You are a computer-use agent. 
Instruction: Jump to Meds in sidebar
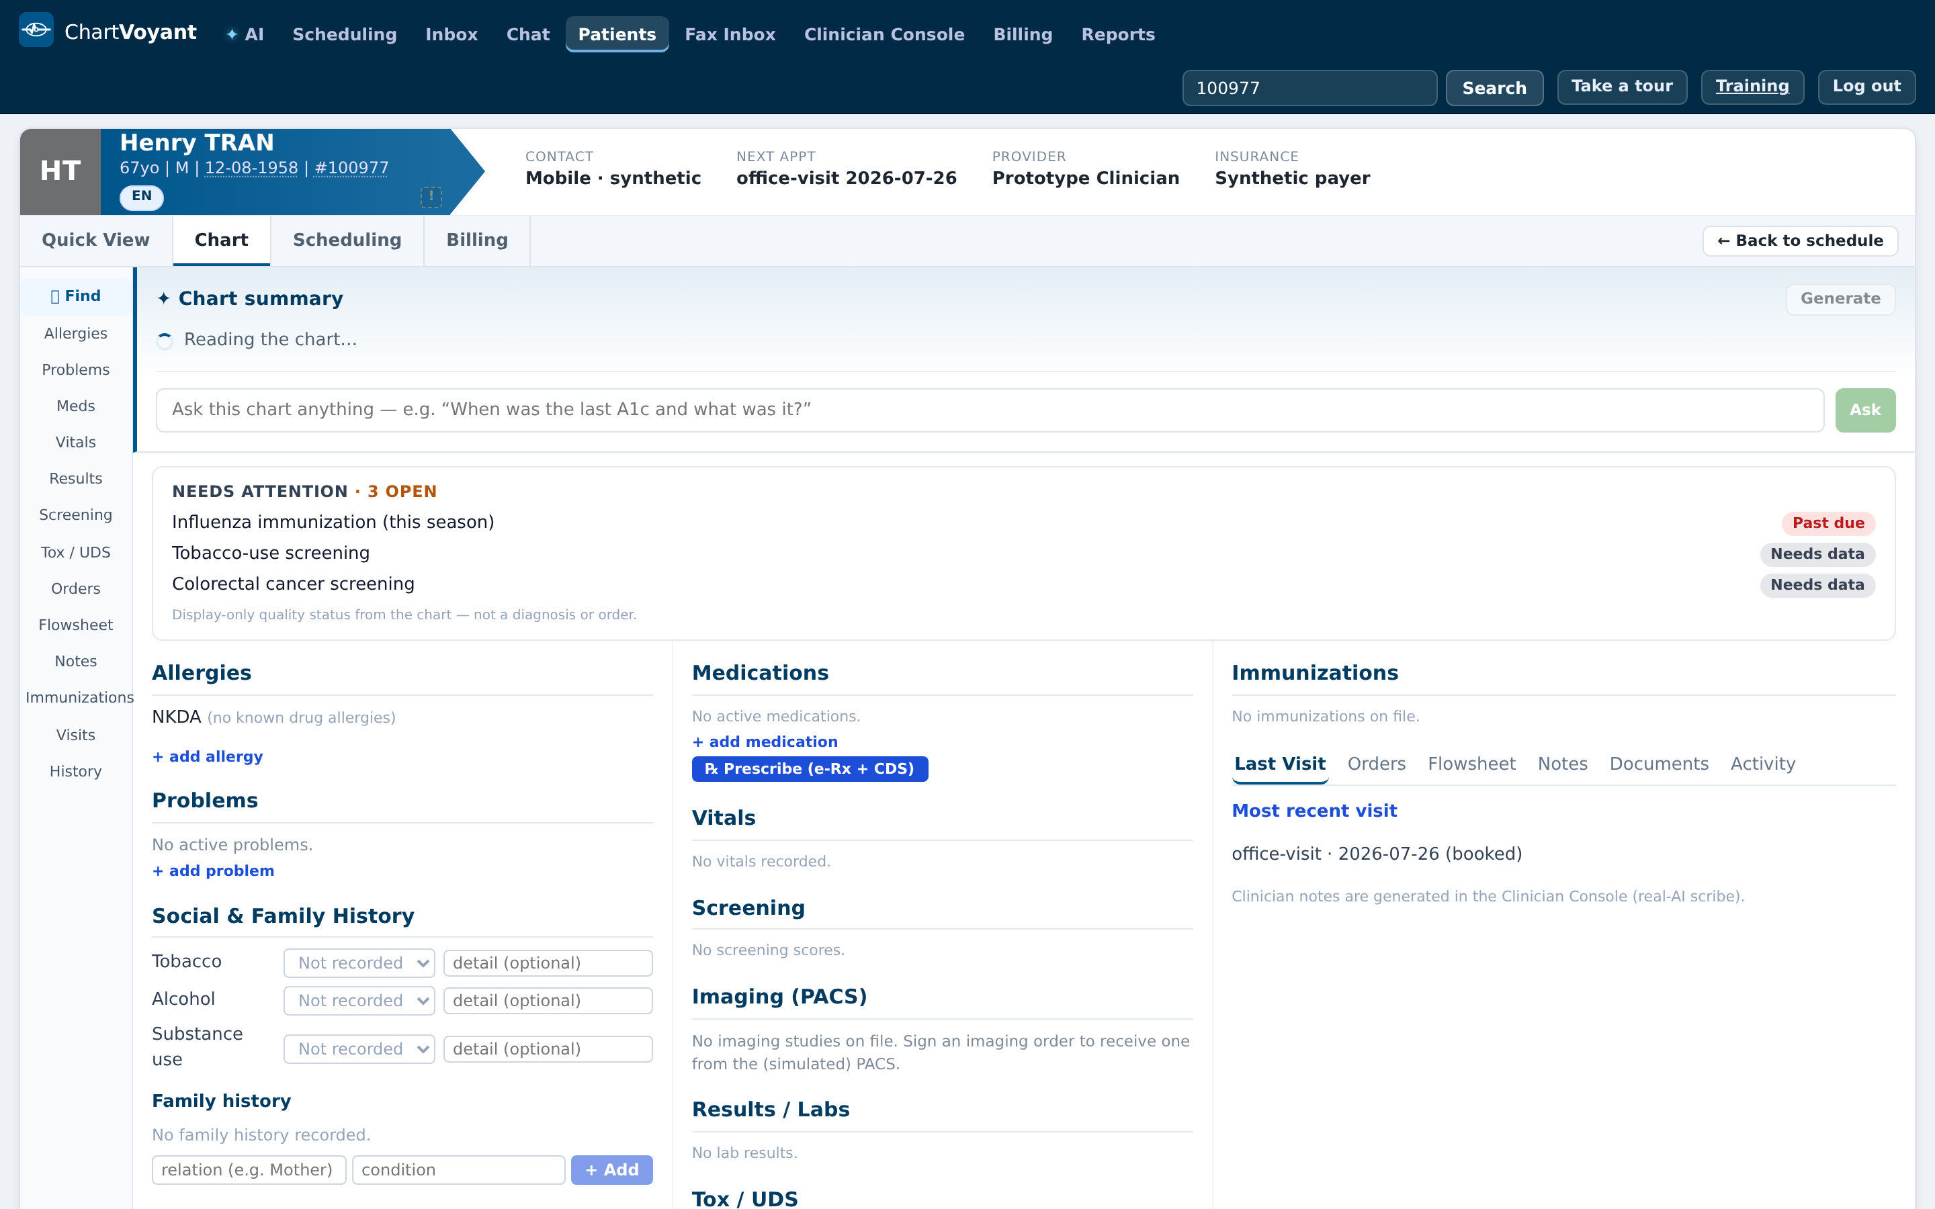pyautogui.click(x=76, y=406)
